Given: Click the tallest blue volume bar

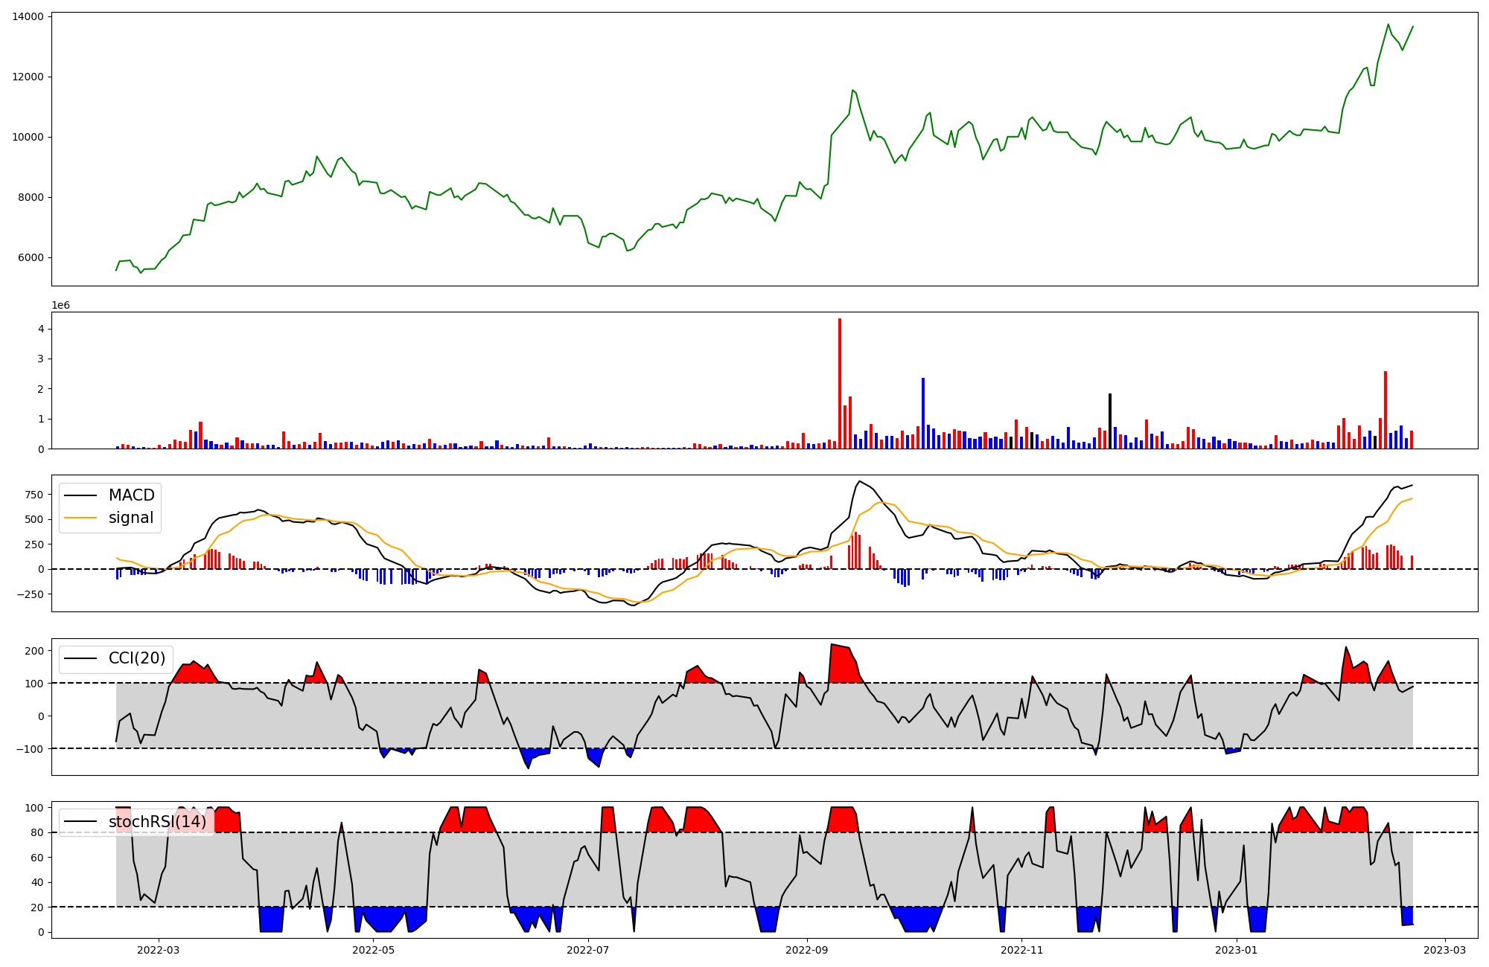Looking at the screenshot, I should [x=923, y=413].
